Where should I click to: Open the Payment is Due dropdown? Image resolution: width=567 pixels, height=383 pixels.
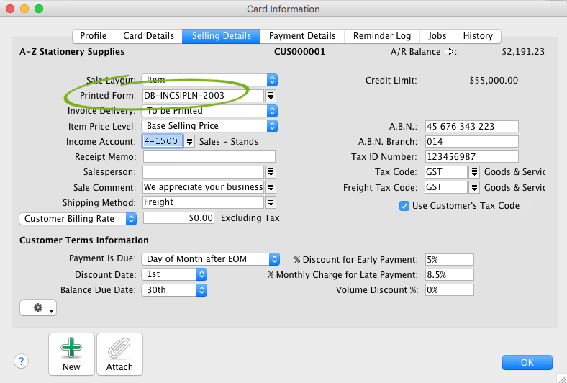pos(273,259)
